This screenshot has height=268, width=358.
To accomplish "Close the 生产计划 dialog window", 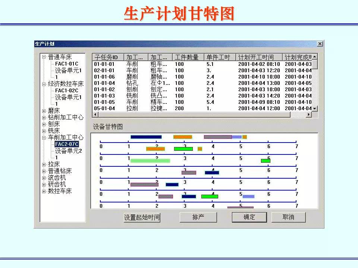I will point(320,44).
